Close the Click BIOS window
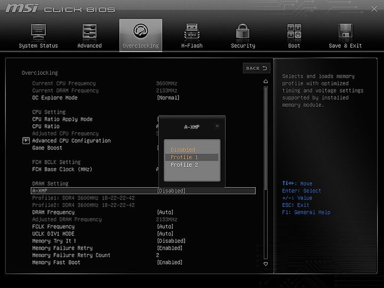 [x=374, y=9]
